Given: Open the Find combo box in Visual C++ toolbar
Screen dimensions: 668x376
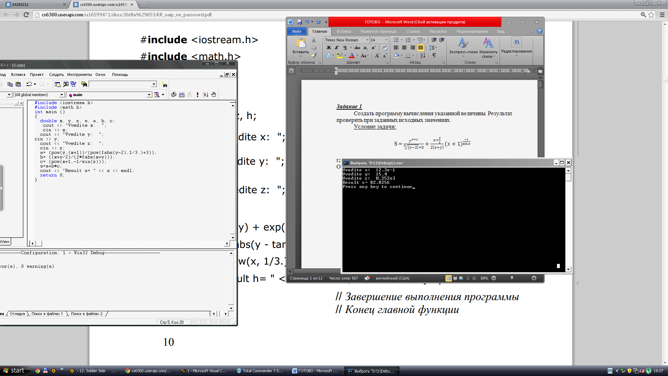Looking at the screenshot, I should pyautogui.click(x=123, y=84).
